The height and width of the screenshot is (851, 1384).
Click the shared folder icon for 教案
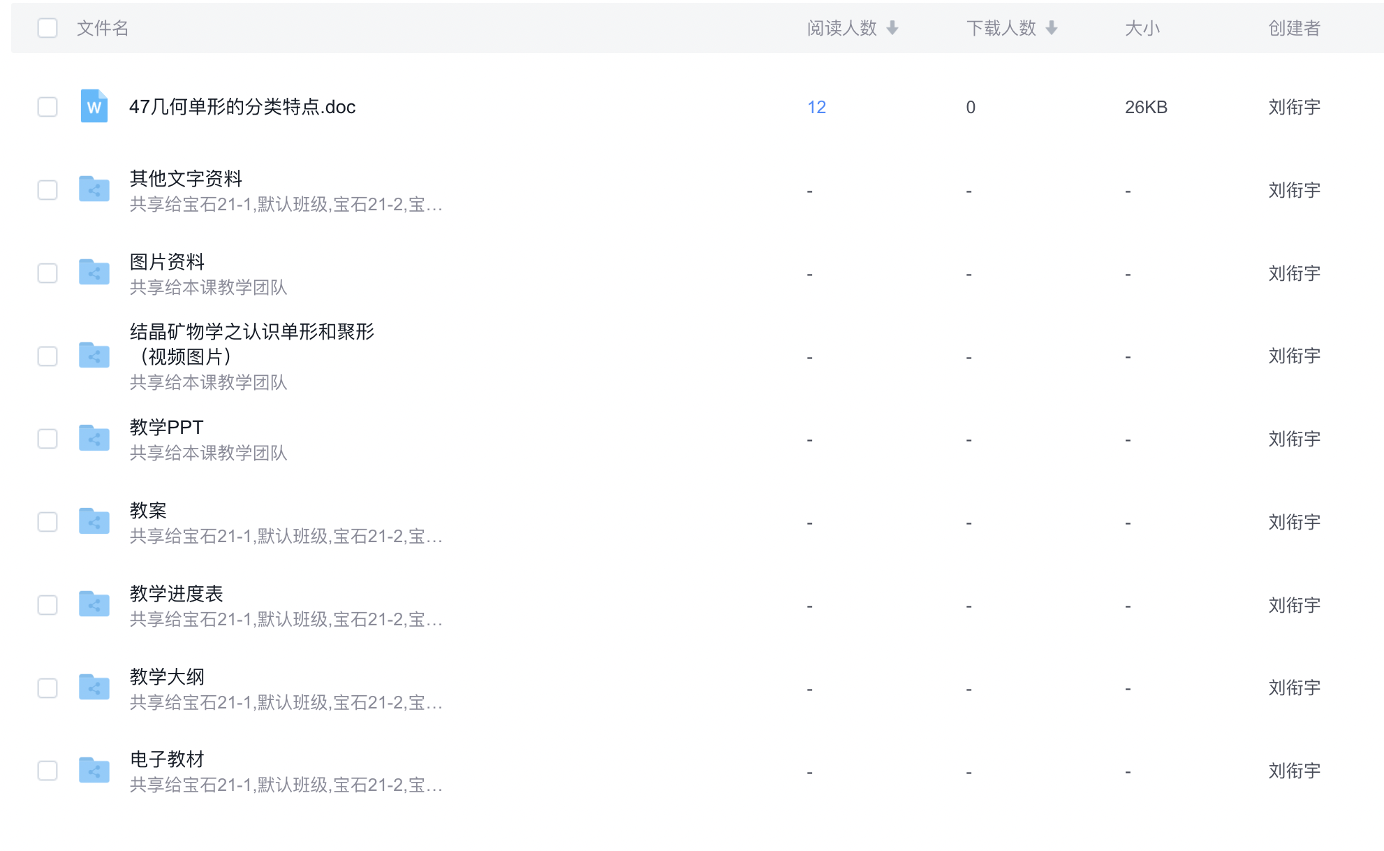pos(94,522)
